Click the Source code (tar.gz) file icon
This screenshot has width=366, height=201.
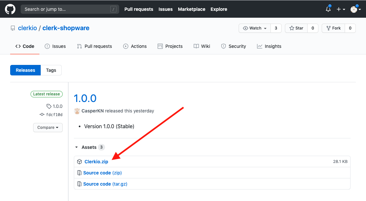(79, 184)
